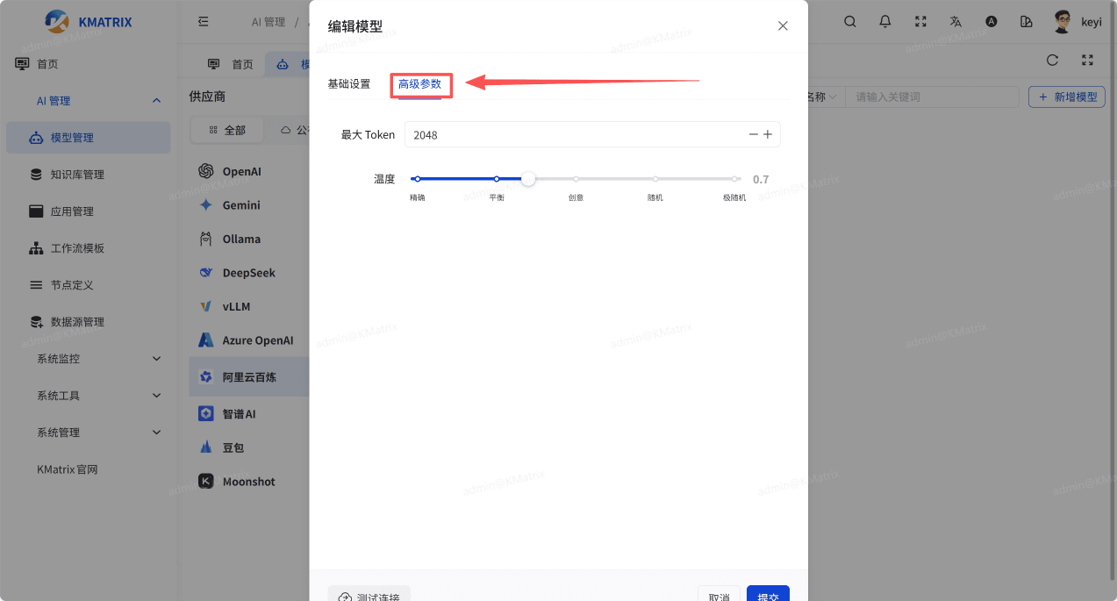Increase the max Token value with plus
1117x601 pixels.
point(768,134)
